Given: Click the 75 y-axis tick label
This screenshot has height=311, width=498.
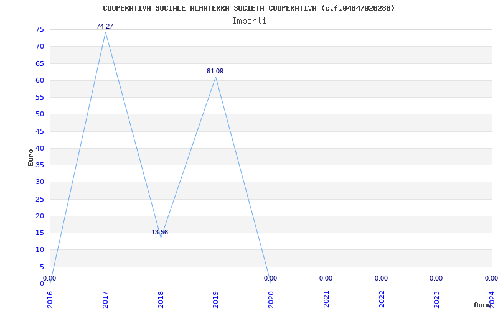Looking at the screenshot, I should coord(40,29).
